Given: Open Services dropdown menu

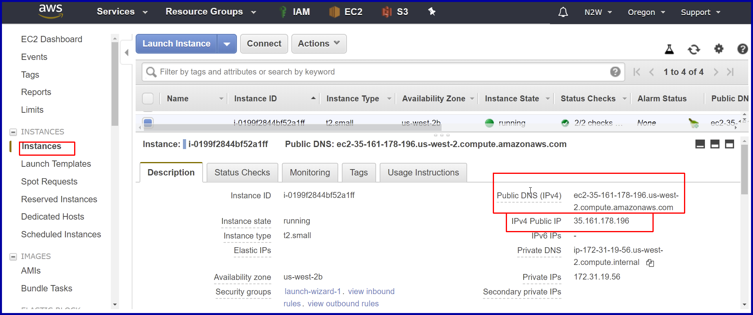Looking at the screenshot, I should [x=122, y=12].
